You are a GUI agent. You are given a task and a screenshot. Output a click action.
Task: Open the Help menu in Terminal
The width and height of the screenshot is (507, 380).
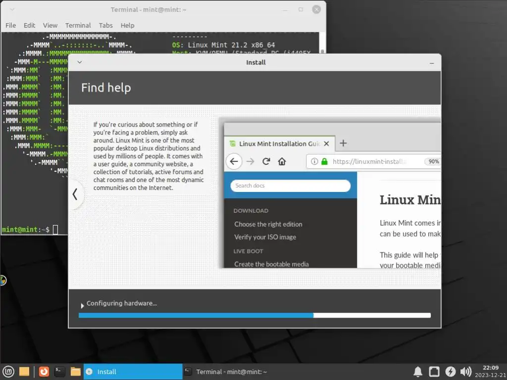pyautogui.click(x=127, y=25)
